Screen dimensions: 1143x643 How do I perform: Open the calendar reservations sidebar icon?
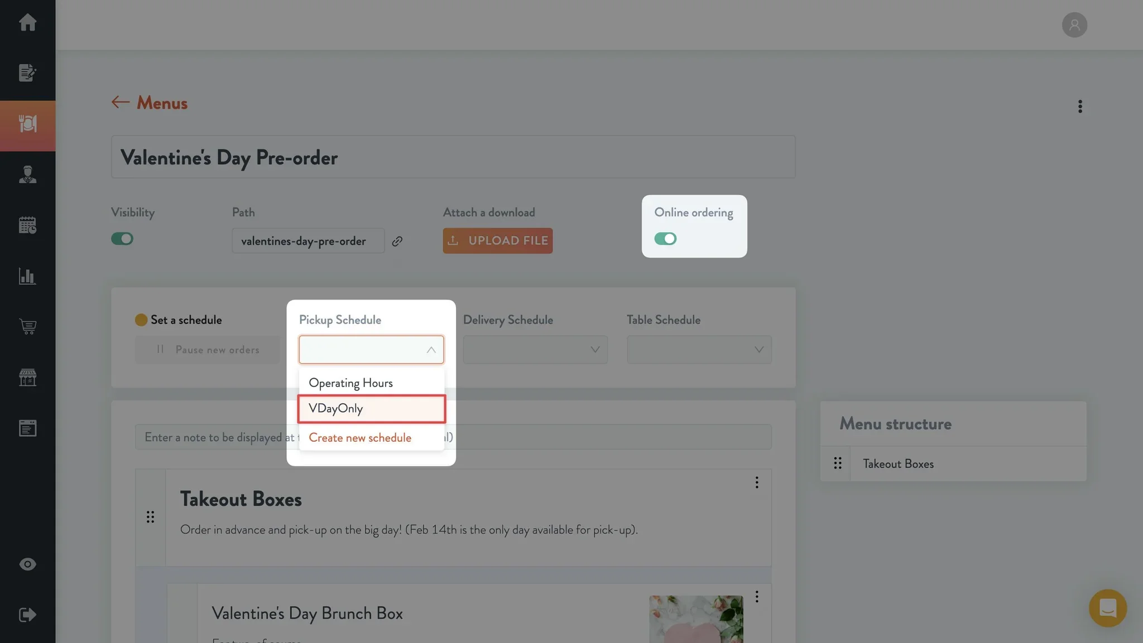click(x=27, y=225)
